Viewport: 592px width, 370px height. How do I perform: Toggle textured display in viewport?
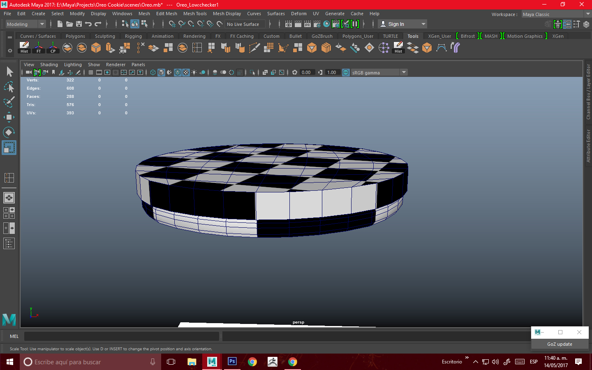click(186, 72)
